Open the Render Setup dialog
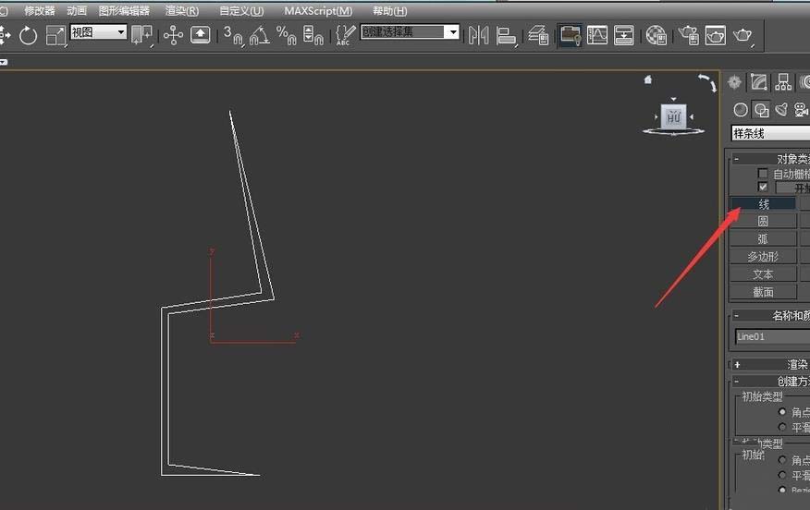The height and width of the screenshot is (510, 810). pos(689,36)
